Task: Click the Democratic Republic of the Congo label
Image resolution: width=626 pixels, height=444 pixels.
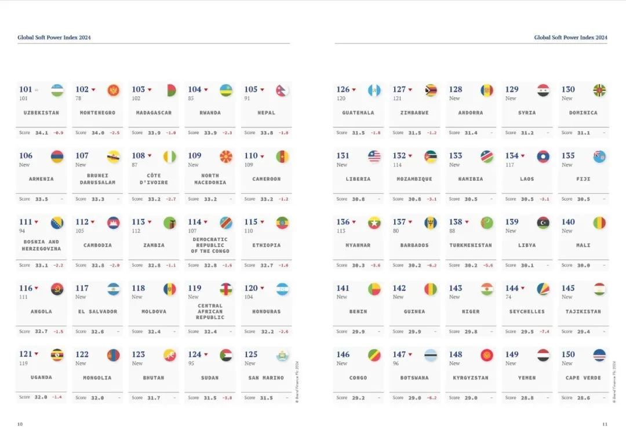Action: [210, 245]
